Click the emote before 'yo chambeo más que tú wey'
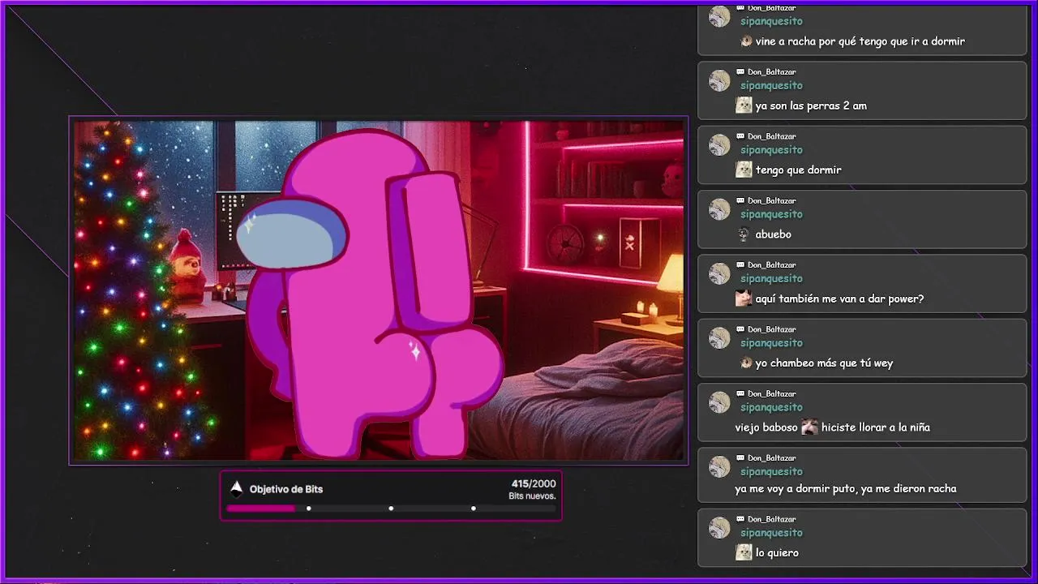 click(x=746, y=363)
